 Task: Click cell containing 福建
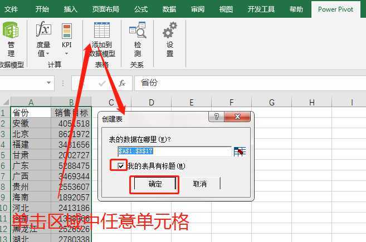[x=31, y=144]
